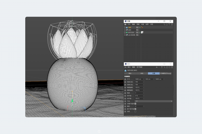Screen dimensions: 202x134
Task: Click the sphere material tag on 房子主体
Action: [142, 32]
